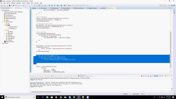Viewport: 176px width, 99px height.
Task: Click Remove Launch icon in console
Action: (144, 76)
